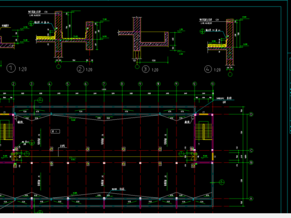This screenshot has width=291, height=218.
Task: Select the hatched wall in detail 3
Action: [x=137, y=34]
